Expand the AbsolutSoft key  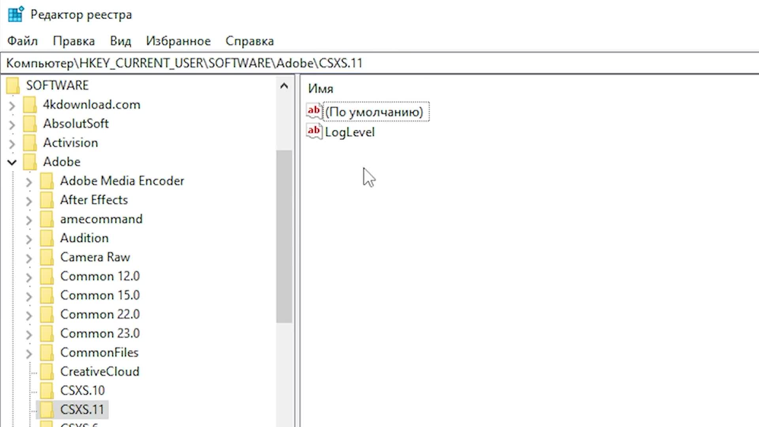[x=12, y=125]
